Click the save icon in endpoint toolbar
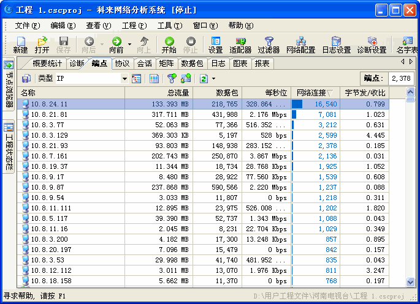The width and height of the screenshot is (420, 304). 26,78
